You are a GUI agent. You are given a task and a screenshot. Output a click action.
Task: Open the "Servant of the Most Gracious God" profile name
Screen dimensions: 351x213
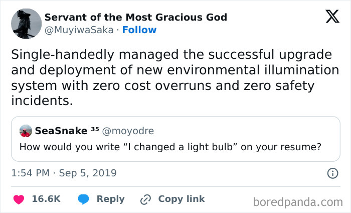point(135,17)
